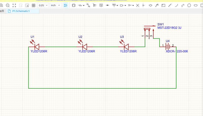
Task: Select the circle drawing tool
Action: [189, 5]
